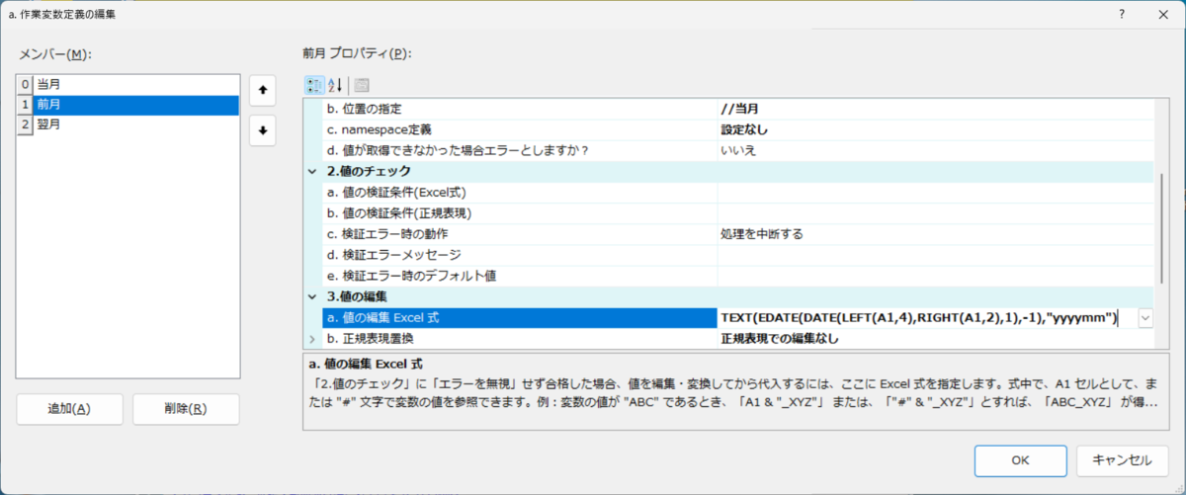Move selected member up with arrow button
Image resolution: width=1186 pixels, height=495 pixels.
tap(262, 89)
